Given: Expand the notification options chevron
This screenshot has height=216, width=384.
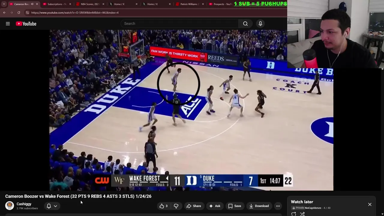Looking at the screenshot, I should (55, 206).
